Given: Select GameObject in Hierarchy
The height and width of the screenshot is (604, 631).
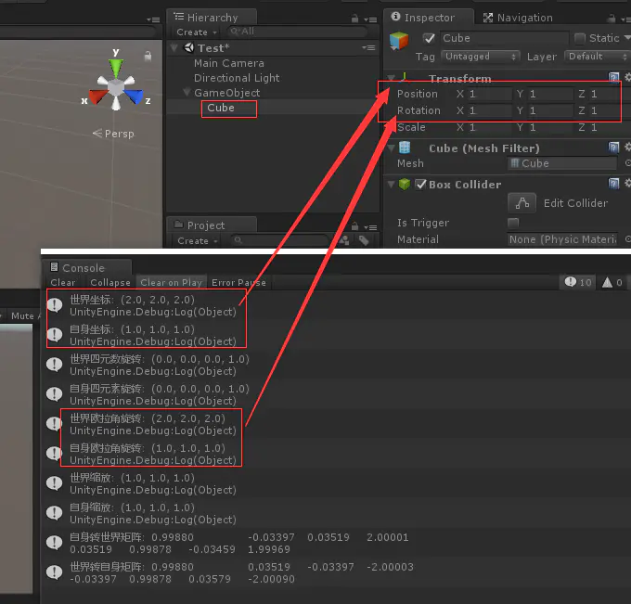Looking at the screenshot, I should pos(227,93).
